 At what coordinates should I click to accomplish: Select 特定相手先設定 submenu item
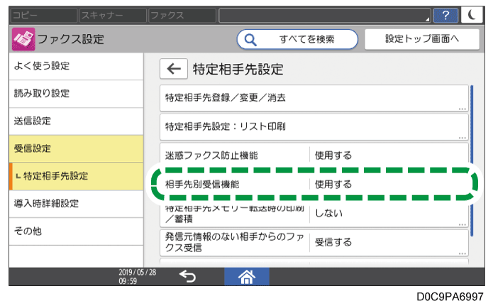coord(76,176)
